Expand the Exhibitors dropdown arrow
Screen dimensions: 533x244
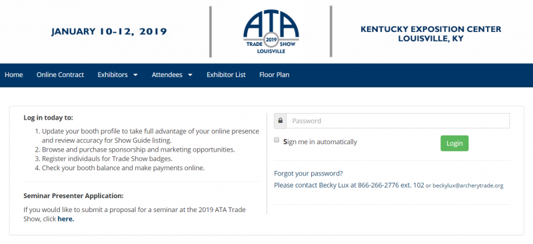click(135, 75)
